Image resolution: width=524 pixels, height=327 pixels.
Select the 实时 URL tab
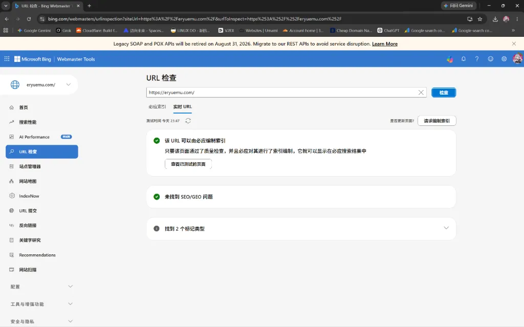click(183, 106)
